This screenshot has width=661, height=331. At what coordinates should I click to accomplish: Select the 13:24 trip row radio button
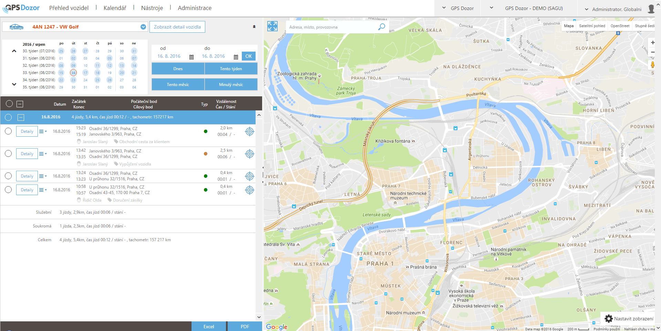pyautogui.click(x=9, y=176)
